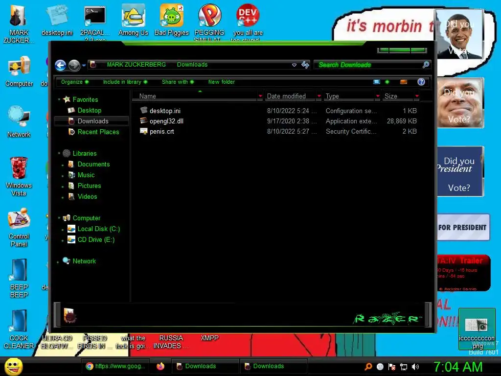Click Downloads in the address breadcrumb

tap(192, 65)
